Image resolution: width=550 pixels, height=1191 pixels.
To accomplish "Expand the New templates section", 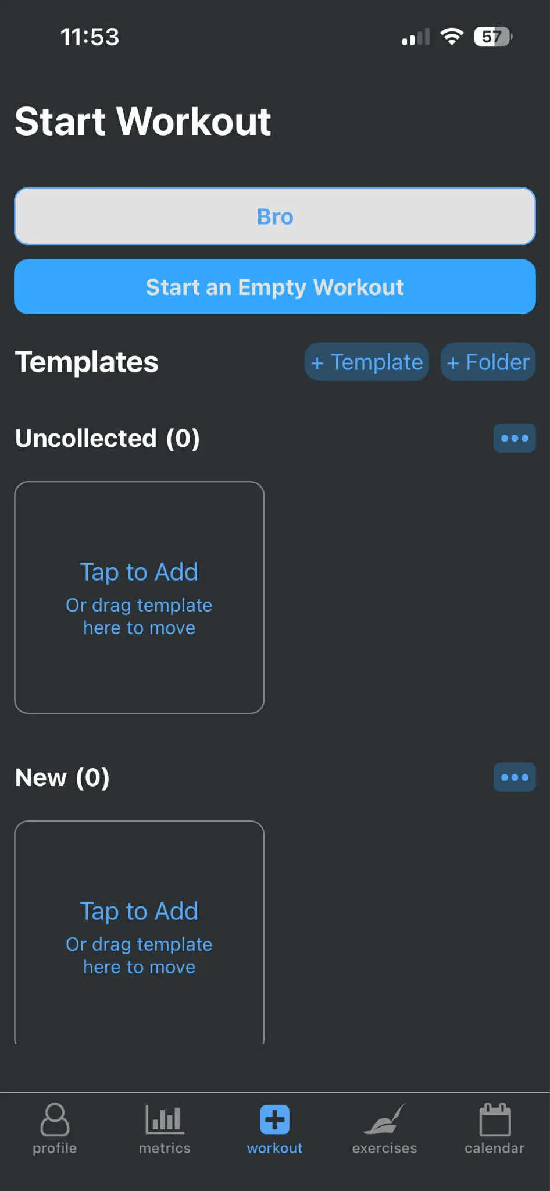I will [x=62, y=777].
